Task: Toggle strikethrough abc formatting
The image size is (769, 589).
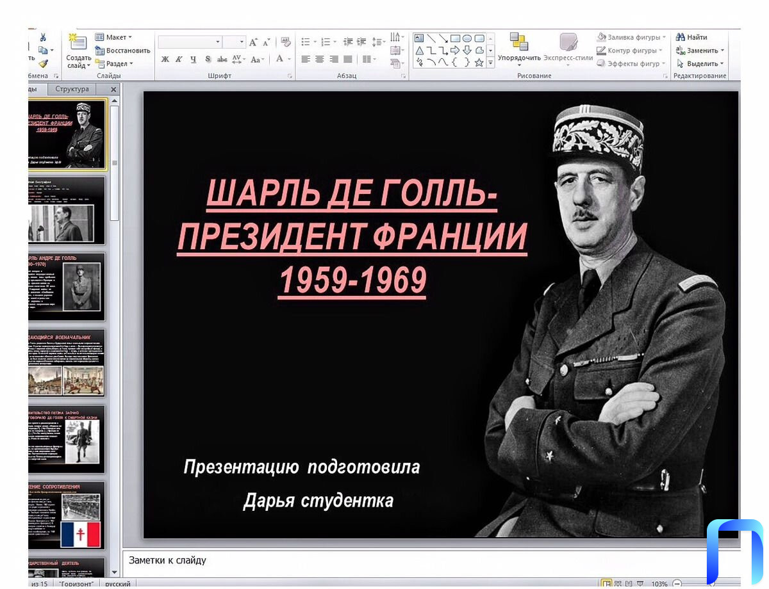Action: 222,60
